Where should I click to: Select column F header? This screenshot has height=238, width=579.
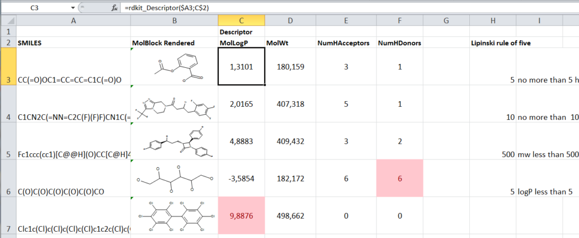click(400, 21)
